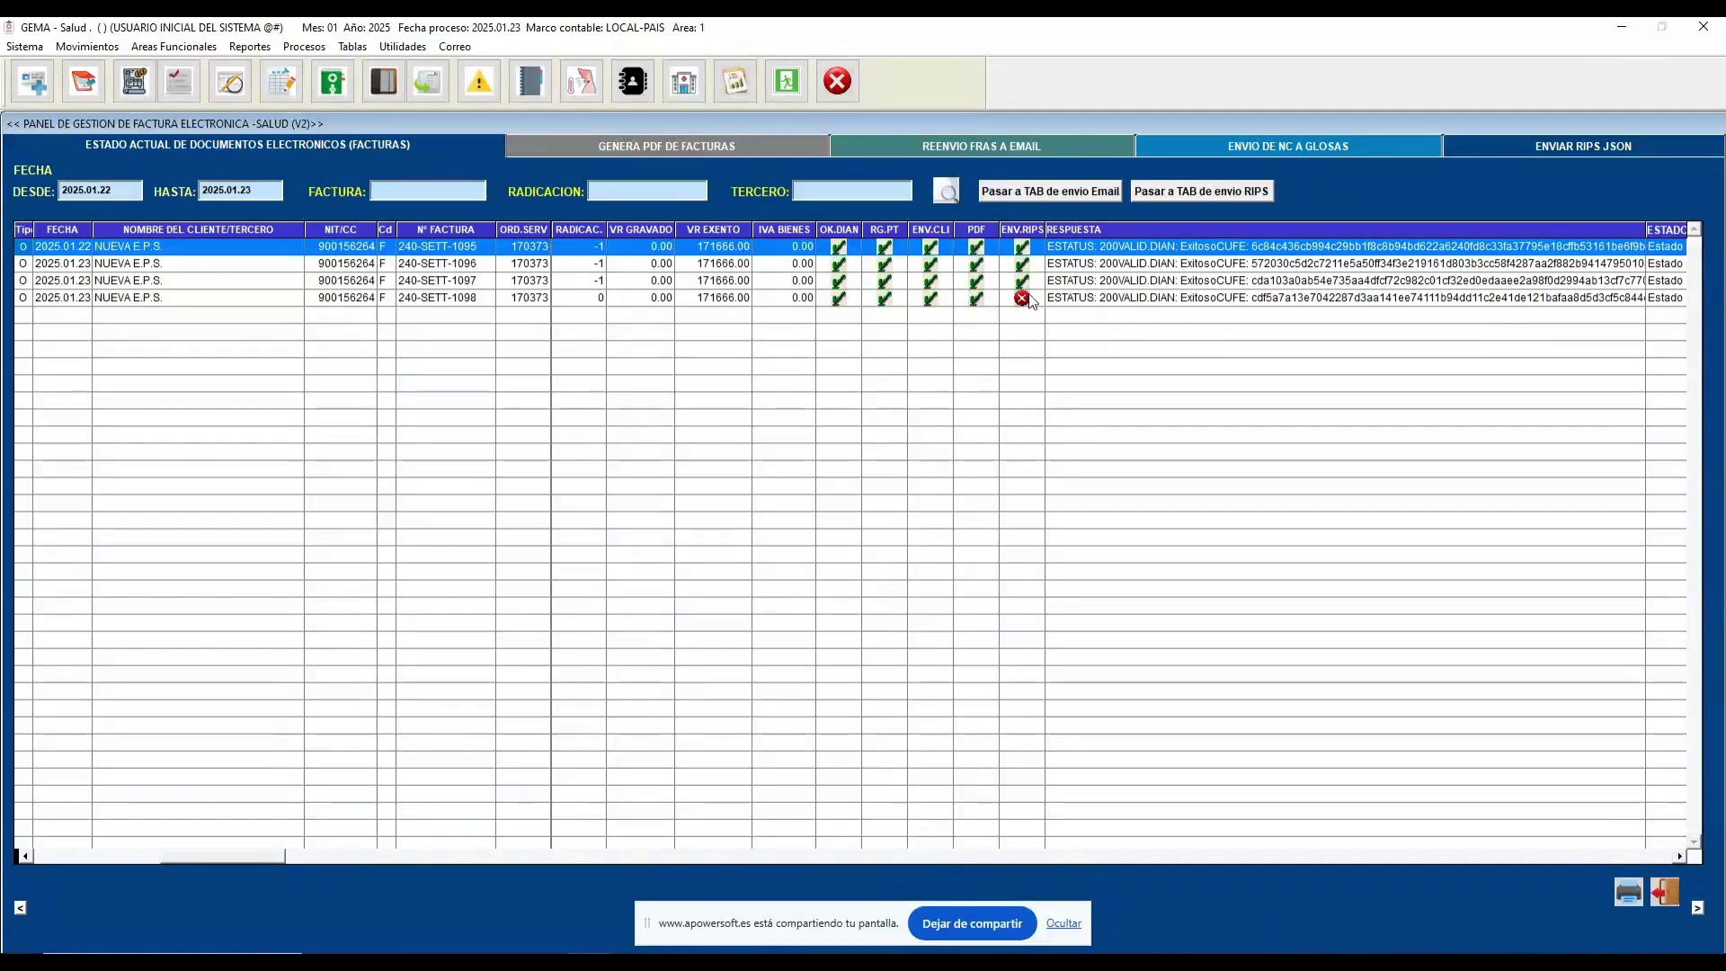Click the red folder toolbar icon

click(x=84, y=82)
